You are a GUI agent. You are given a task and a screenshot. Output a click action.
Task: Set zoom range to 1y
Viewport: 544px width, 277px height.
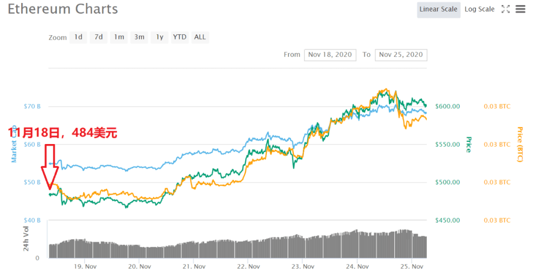click(x=160, y=37)
